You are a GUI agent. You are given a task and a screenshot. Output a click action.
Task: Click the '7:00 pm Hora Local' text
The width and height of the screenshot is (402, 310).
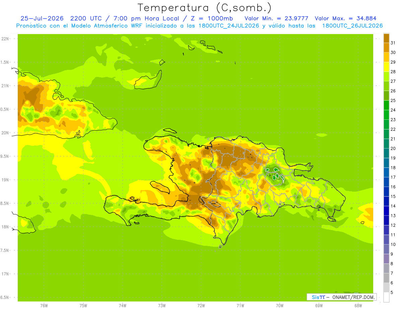tap(146, 18)
